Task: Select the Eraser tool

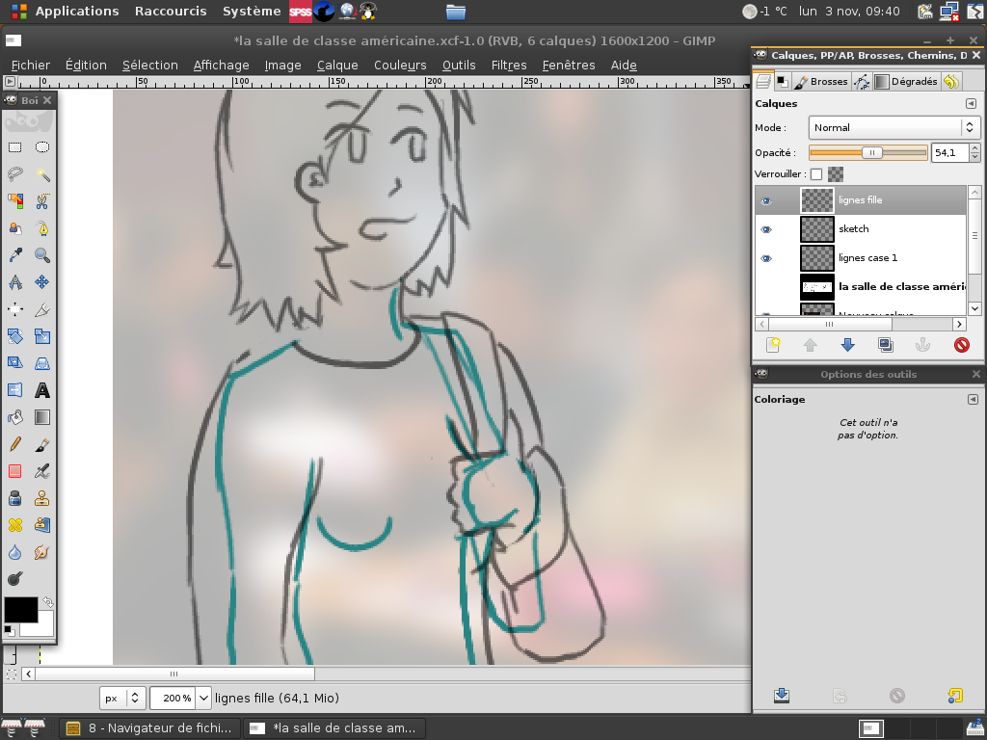Action: coord(15,471)
